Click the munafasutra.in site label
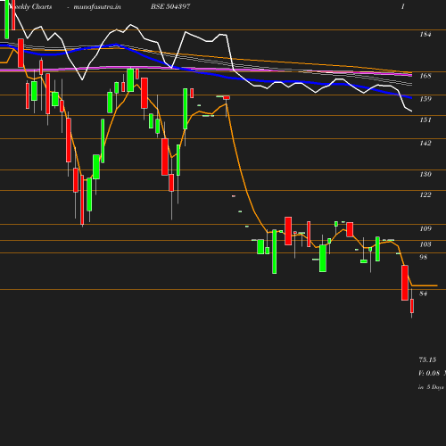Screen dimensions: 446x446 point(97,6)
